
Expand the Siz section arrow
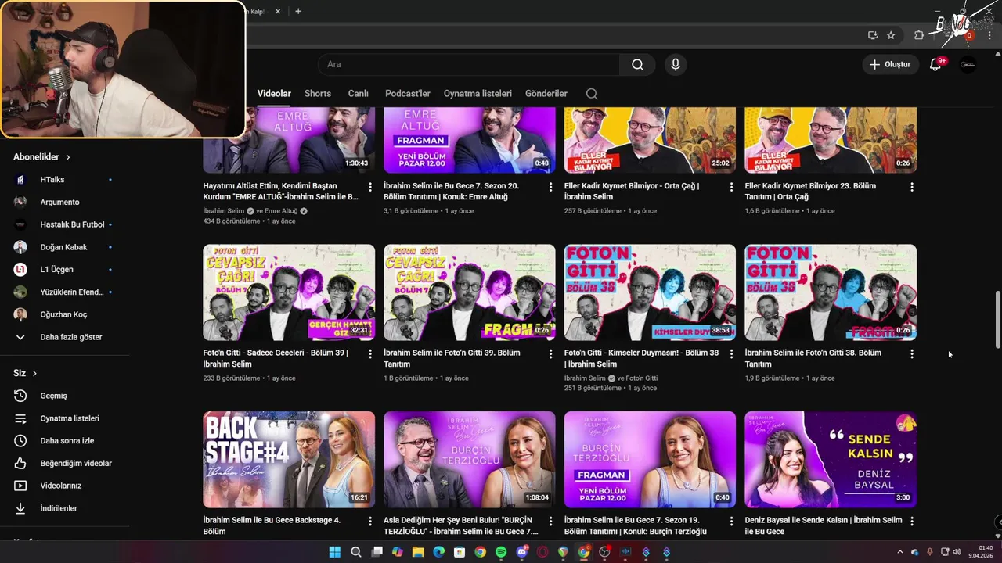[x=34, y=374]
